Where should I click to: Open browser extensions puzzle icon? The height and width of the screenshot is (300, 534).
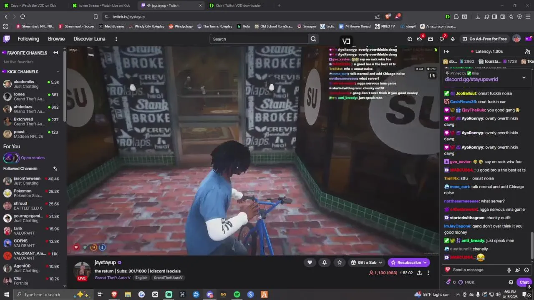point(456,17)
